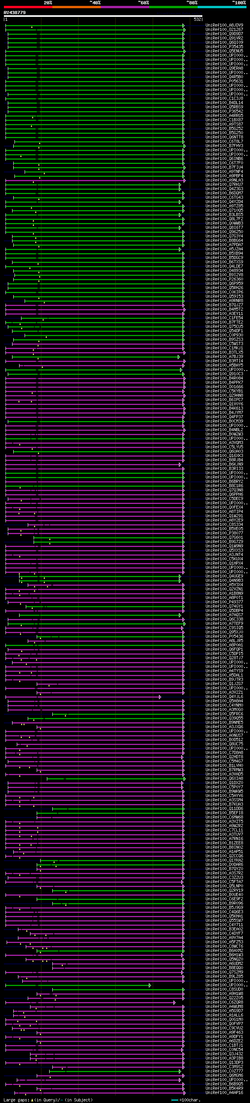The image size is (250, 1103).
Task: Click the query name AV438779
Action: point(14,13)
